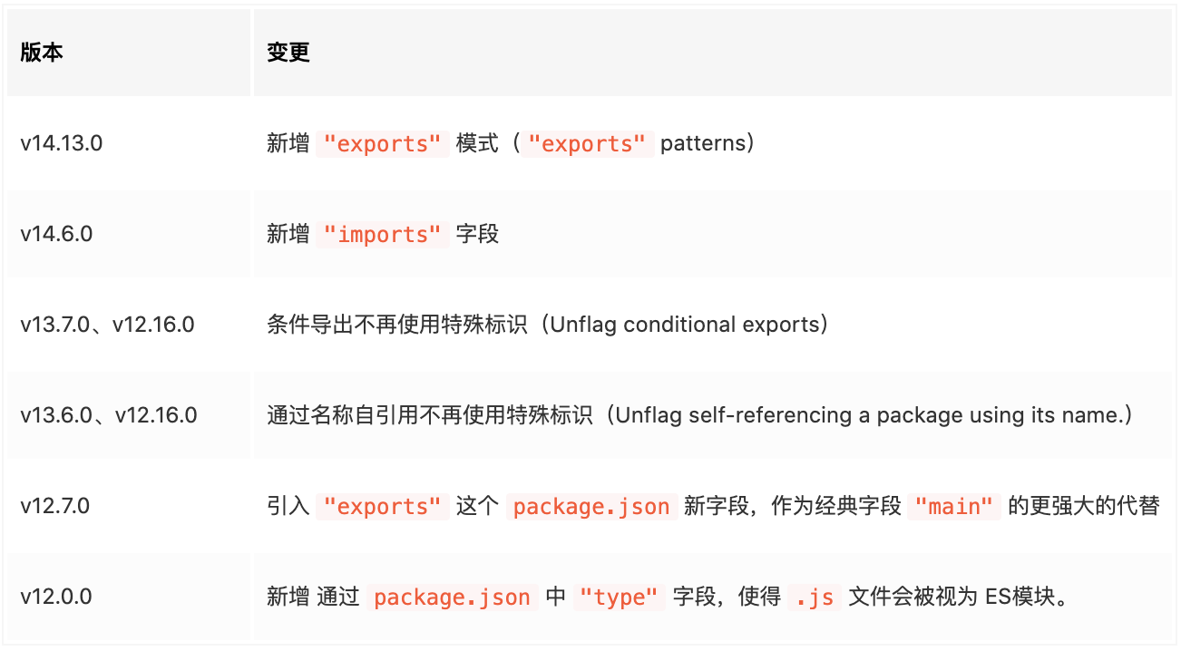Click the "main" code tag

tap(954, 507)
